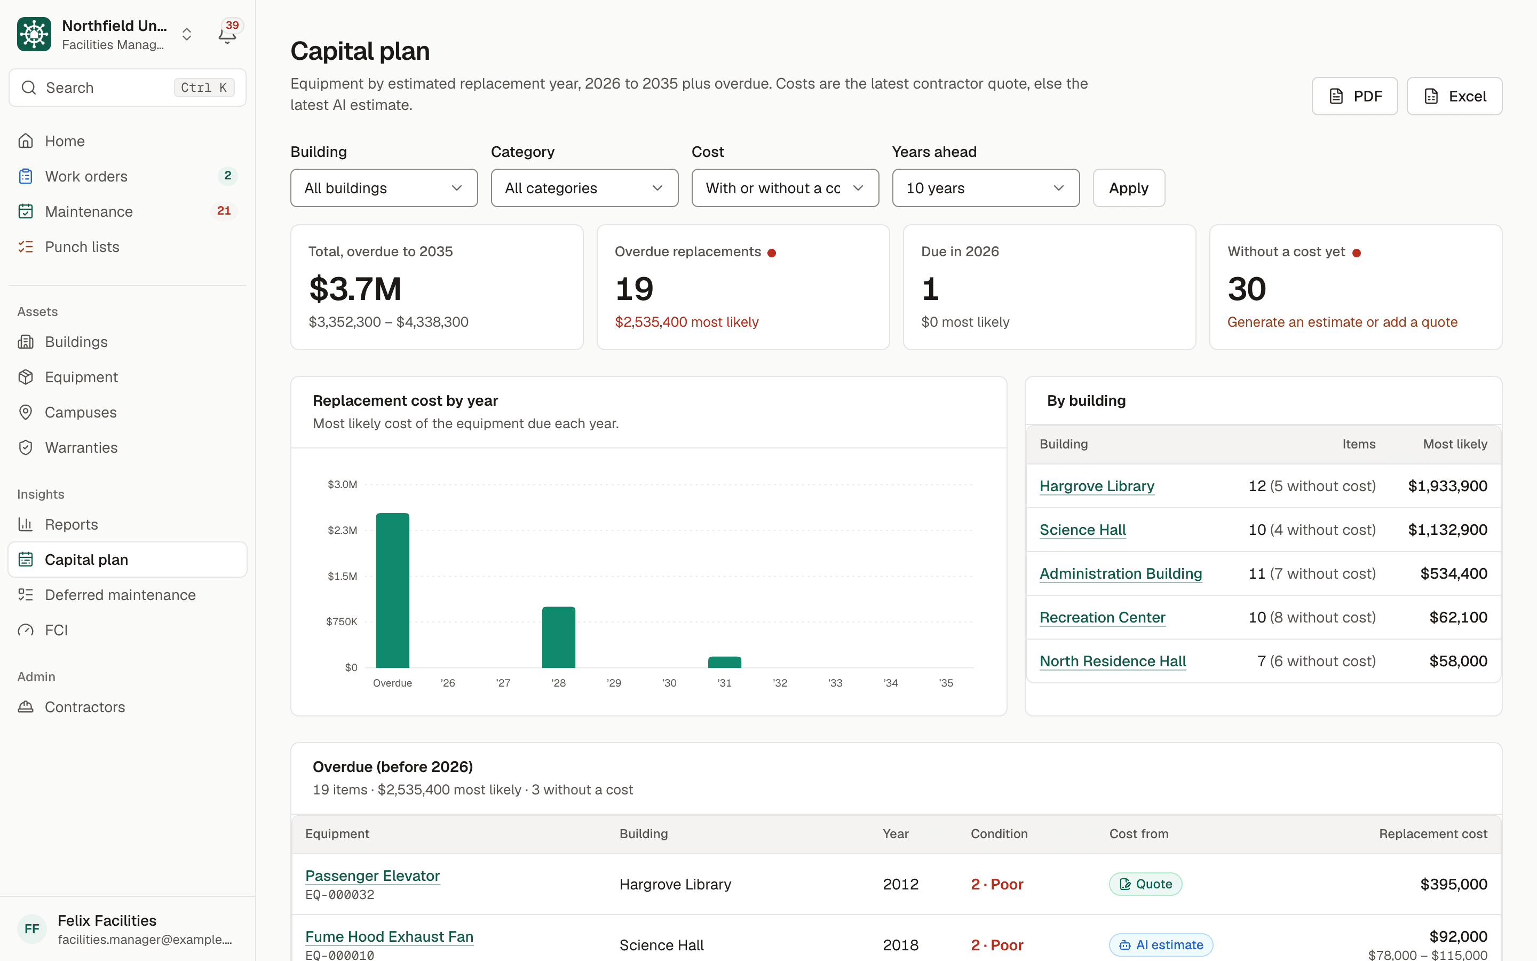This screenshot has height=961, width=1537.
Task: Expand the organization switcher chevrons
Action: (187, 34)
